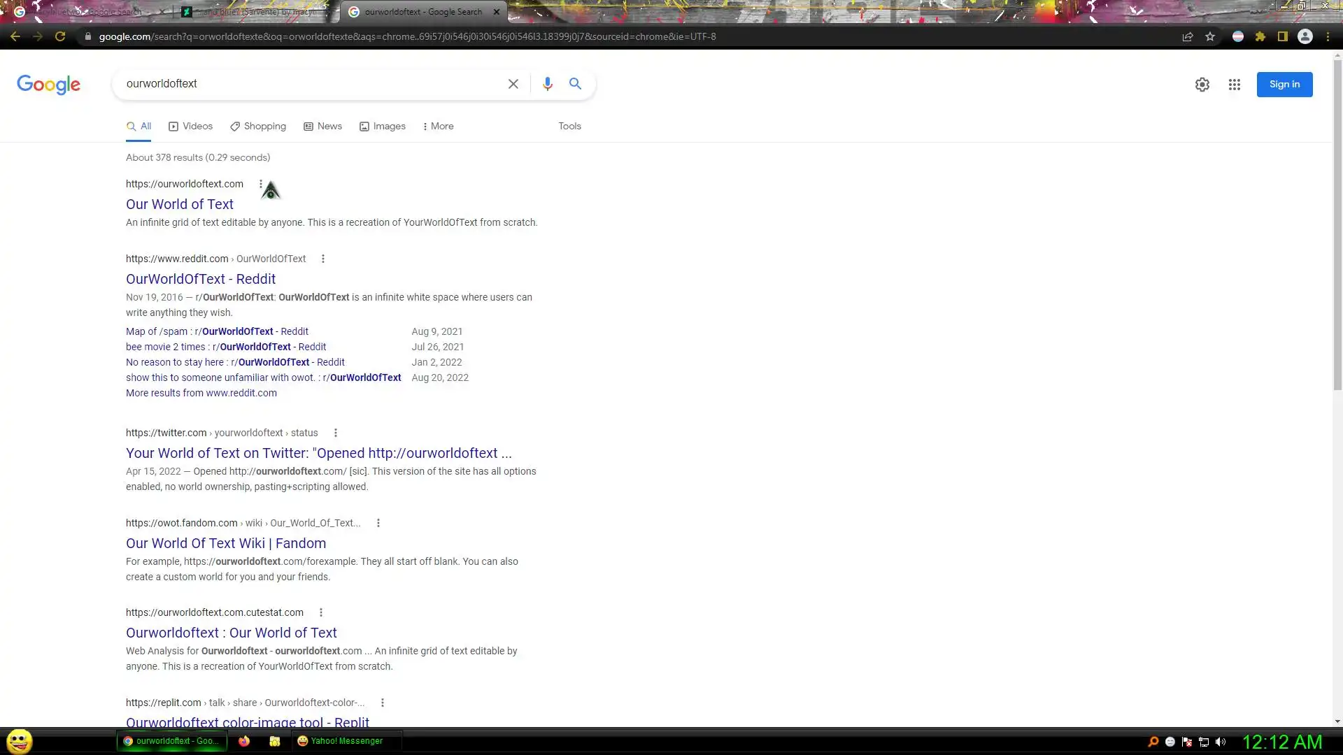Switch to the Images tab

point(382,127)
